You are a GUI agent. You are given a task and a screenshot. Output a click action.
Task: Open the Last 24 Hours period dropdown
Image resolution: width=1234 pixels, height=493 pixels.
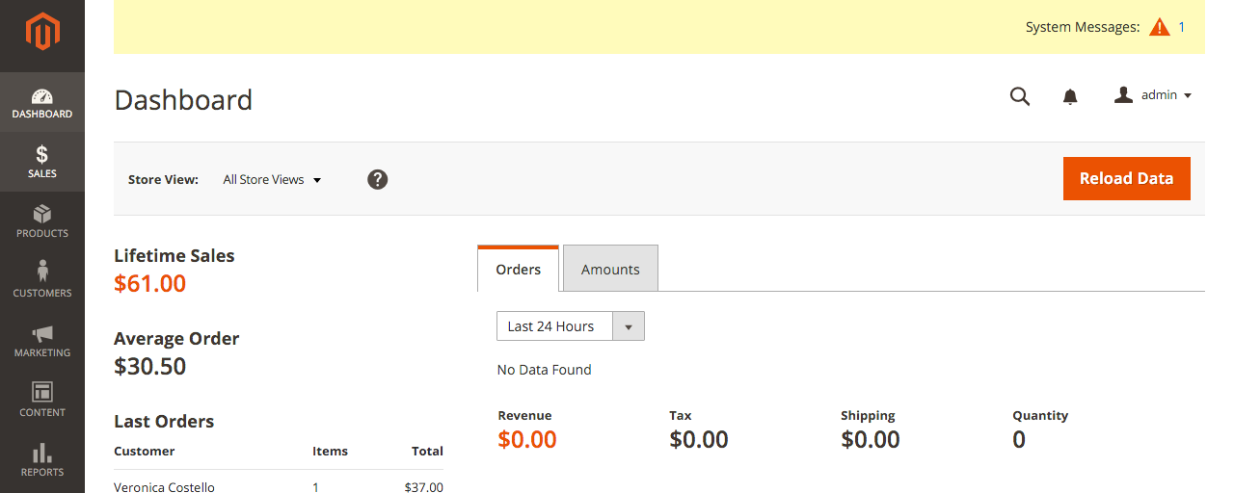[x=571, y=326]
